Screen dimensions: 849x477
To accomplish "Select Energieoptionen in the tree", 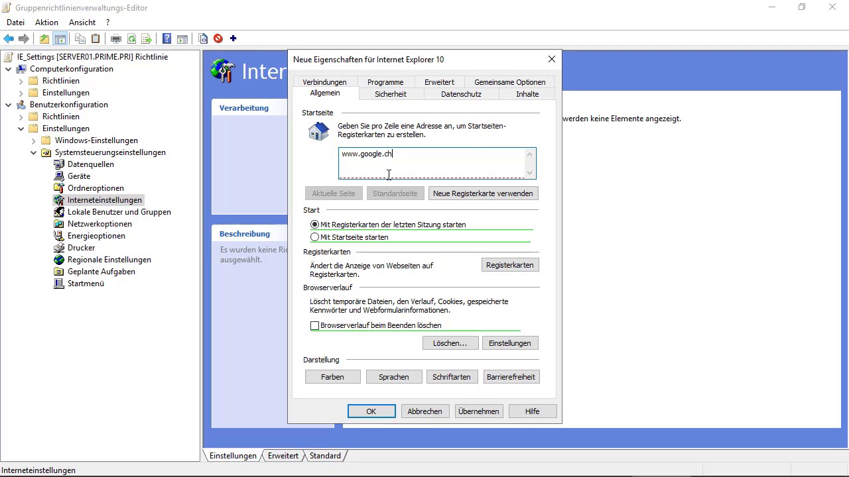I will [96, 236].
